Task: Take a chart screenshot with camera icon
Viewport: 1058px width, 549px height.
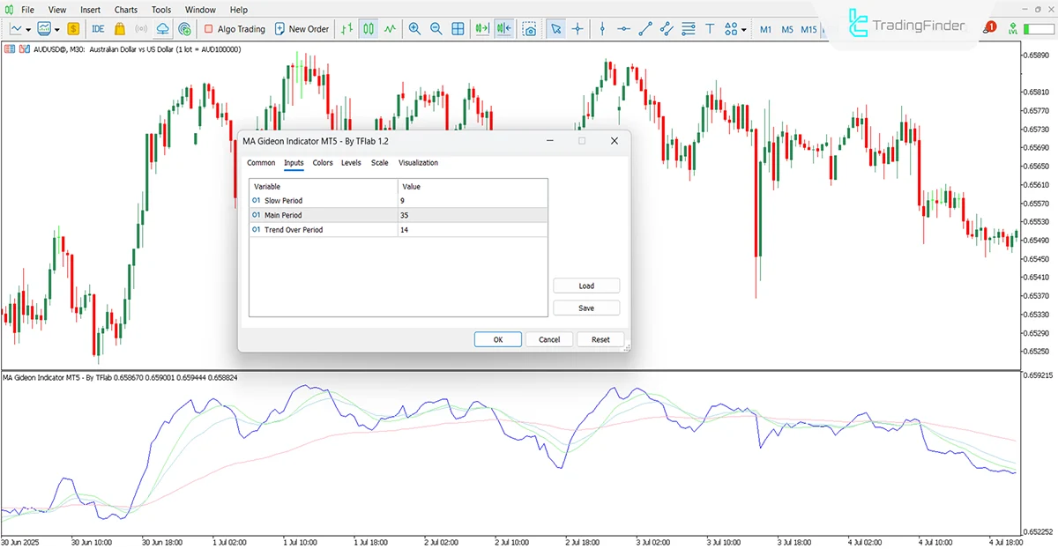Action: tap(530, 29)
